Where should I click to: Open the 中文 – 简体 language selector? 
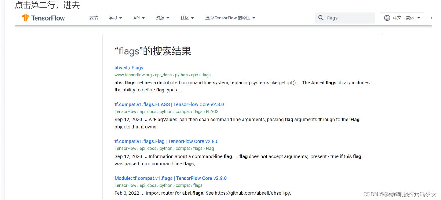click(402, 18)
